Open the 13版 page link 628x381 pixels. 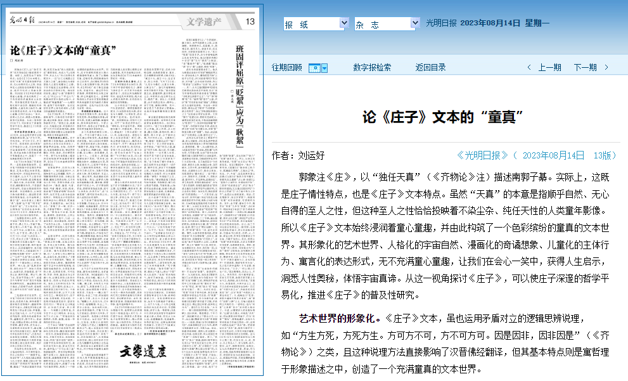point(603,155)
